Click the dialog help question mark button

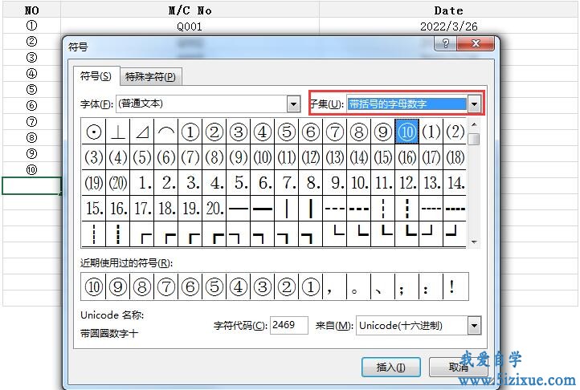click(445, 43)
